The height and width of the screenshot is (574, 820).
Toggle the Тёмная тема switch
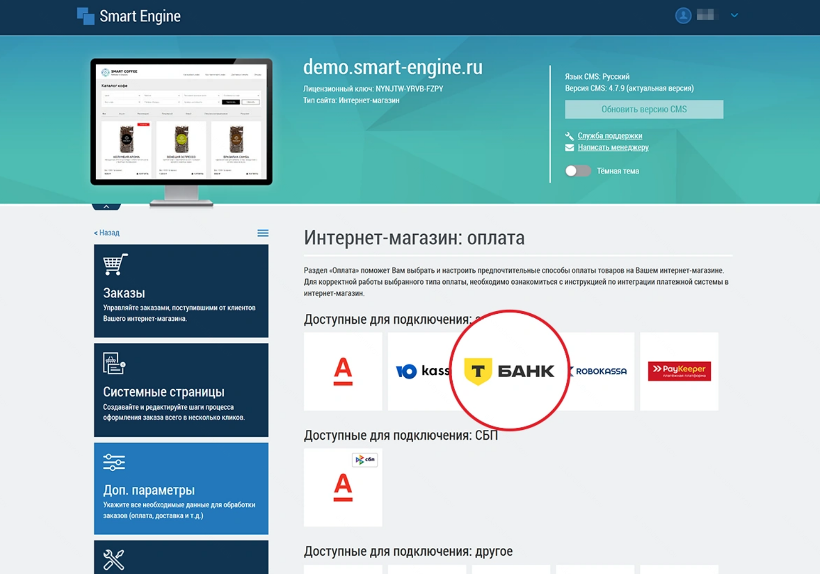tap(577, 171)
